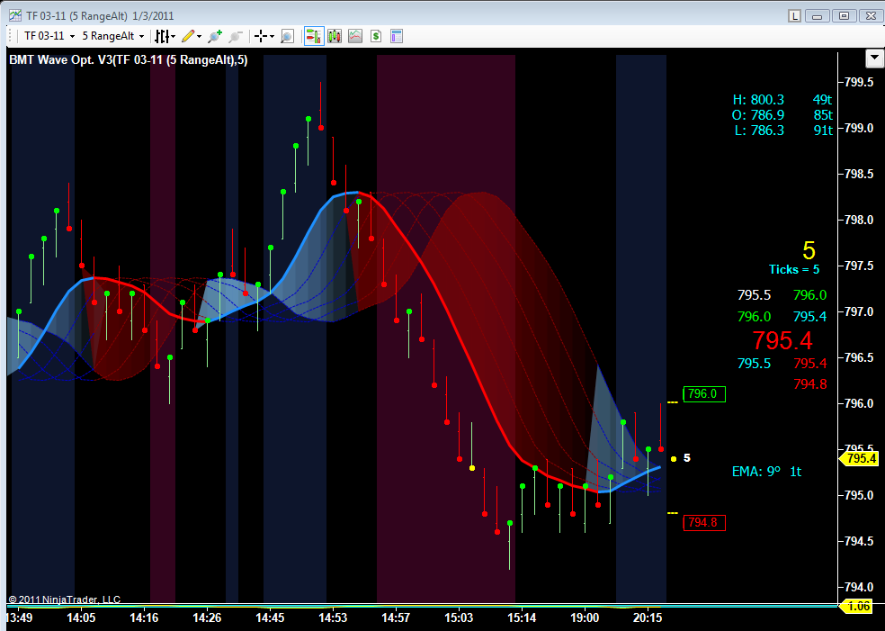Click the large yellow 5 counter
Image resolution: width=885 pixels, height=631 pixels.
click(809, 250)
